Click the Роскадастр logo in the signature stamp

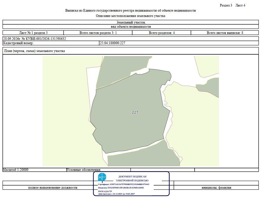[102, 177]
